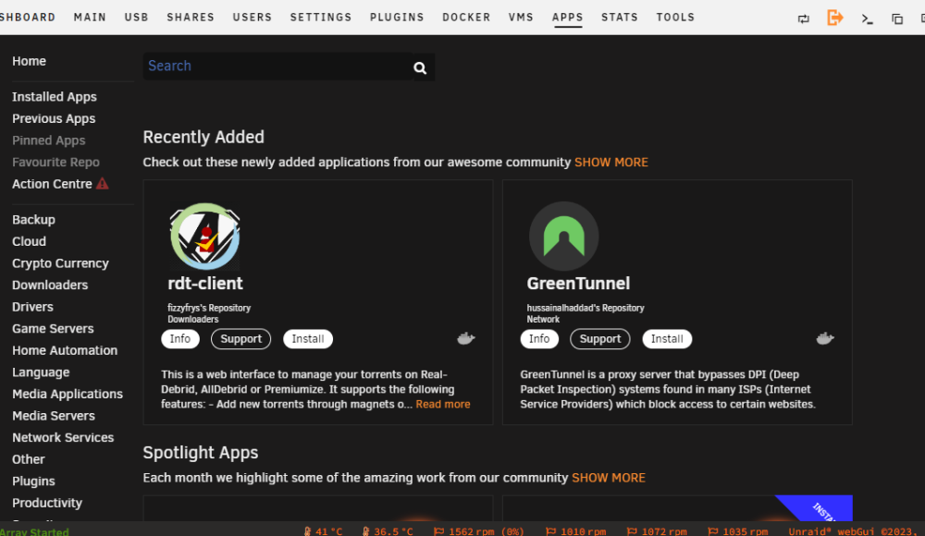The height and width of the screenshot is (536, 925).
Task: Open the GreenTunnel app logo
Action: point(563,237)
